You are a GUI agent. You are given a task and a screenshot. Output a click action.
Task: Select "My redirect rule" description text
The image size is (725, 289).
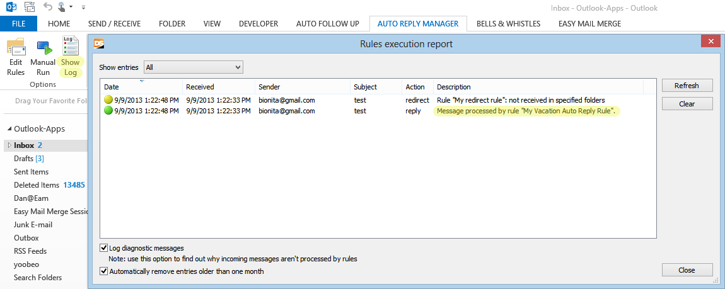pos(521,99)
